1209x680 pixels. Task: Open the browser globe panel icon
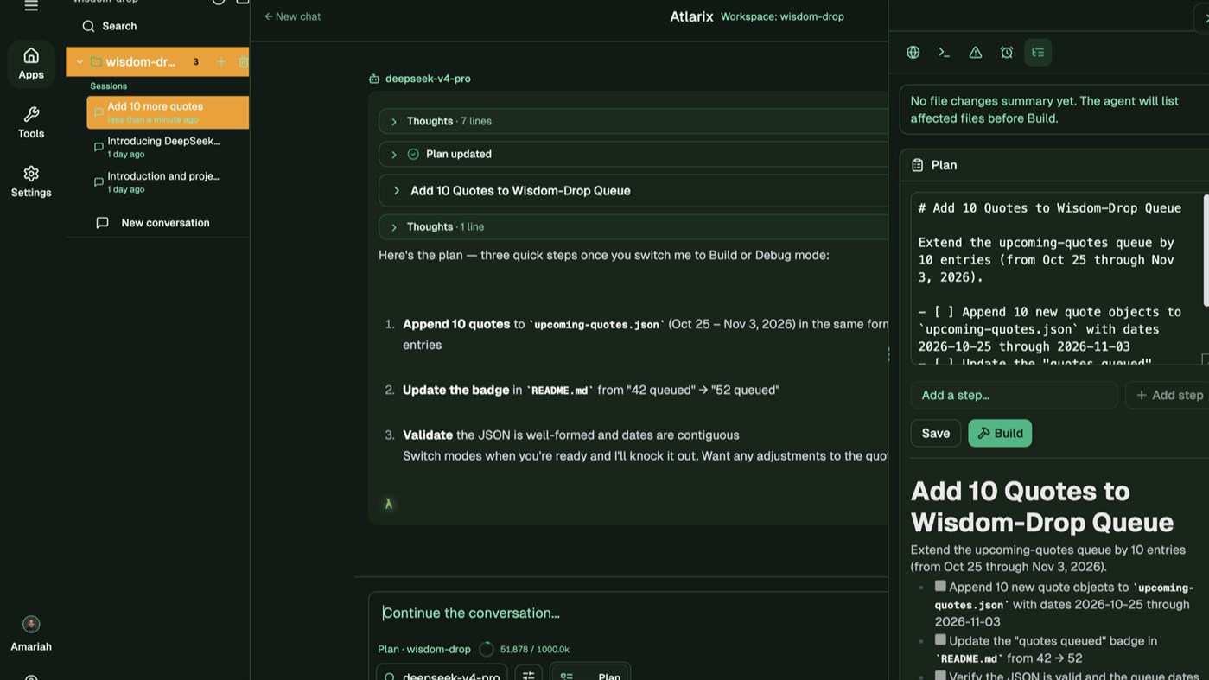(913, 52)
